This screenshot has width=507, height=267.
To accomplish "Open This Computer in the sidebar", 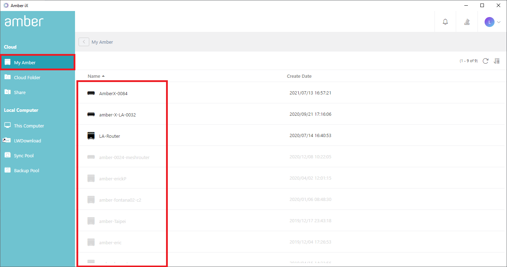I will click(x=37, y=126).
